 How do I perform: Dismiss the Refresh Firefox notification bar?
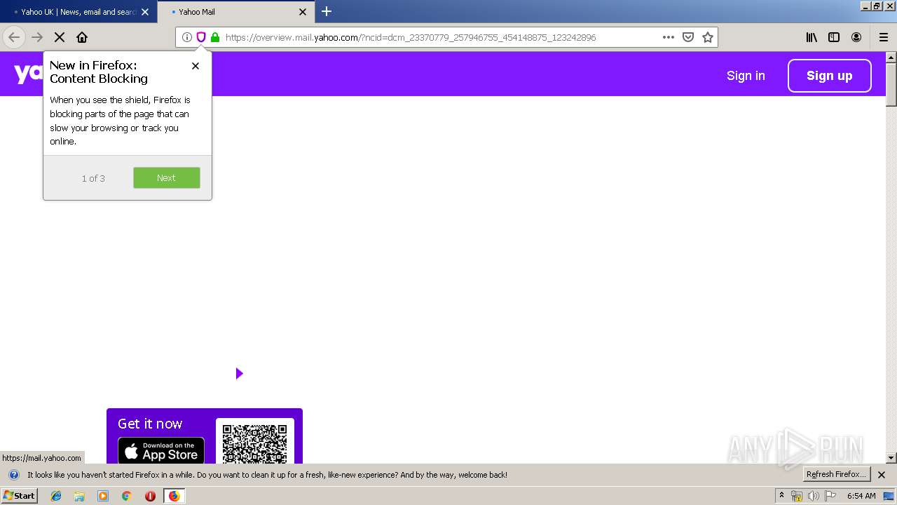(x=882, y=475)
